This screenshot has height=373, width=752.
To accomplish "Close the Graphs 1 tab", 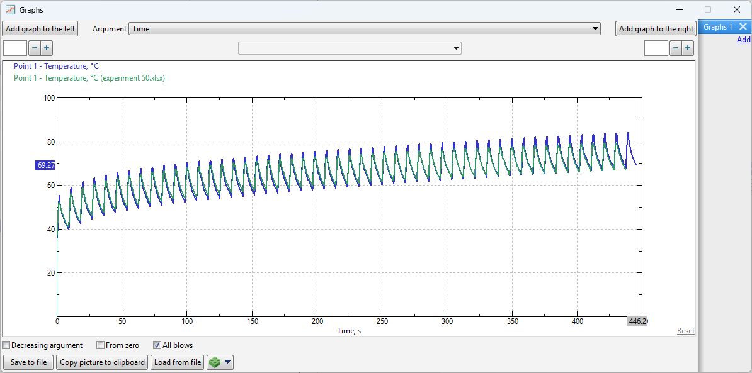I will click(743, 27).
